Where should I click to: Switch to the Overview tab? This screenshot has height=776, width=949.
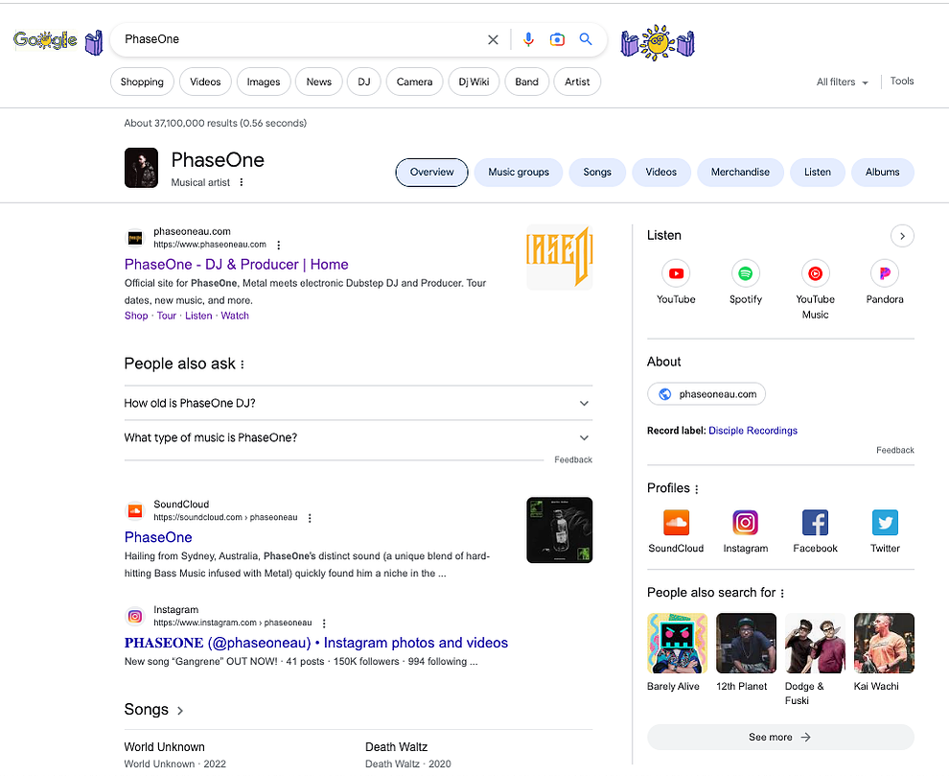click(431, 173)
